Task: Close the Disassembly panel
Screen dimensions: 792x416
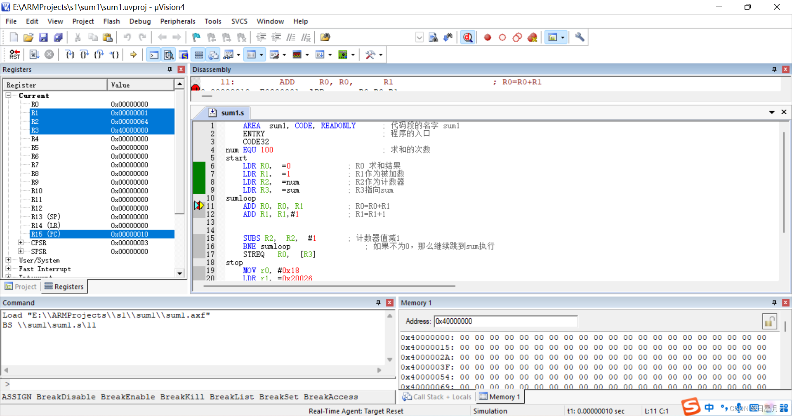Action: pos(785,69)
